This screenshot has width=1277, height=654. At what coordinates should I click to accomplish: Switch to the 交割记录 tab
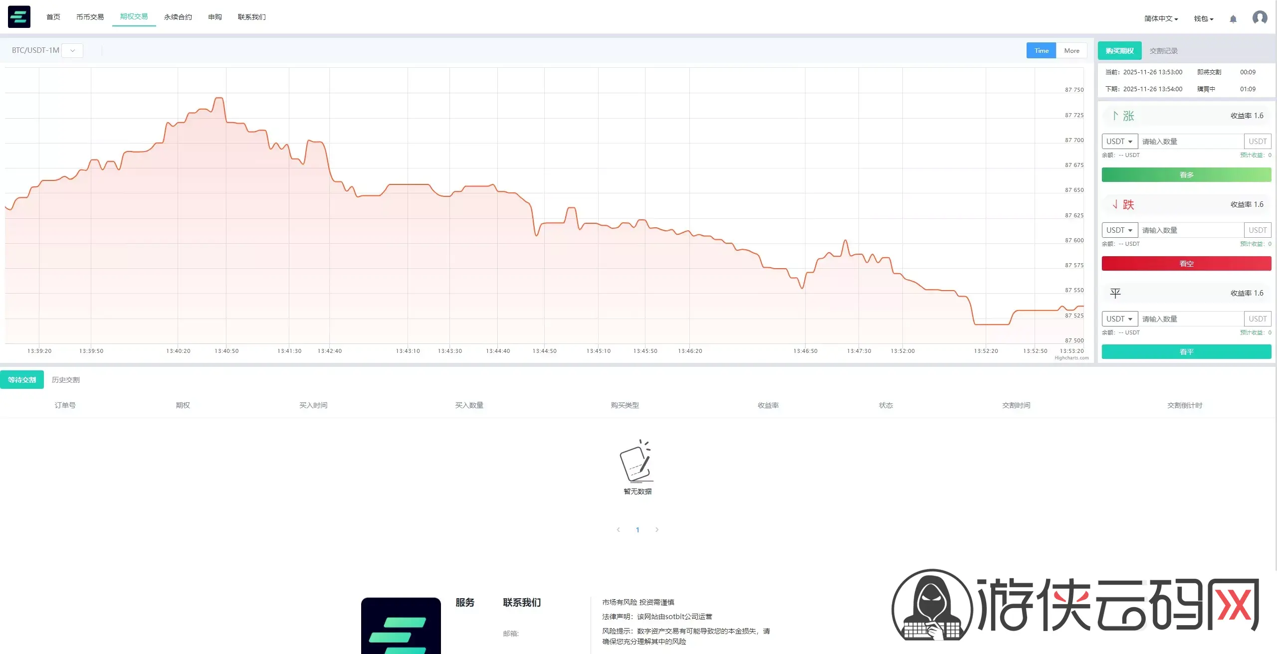(1163, 51)
